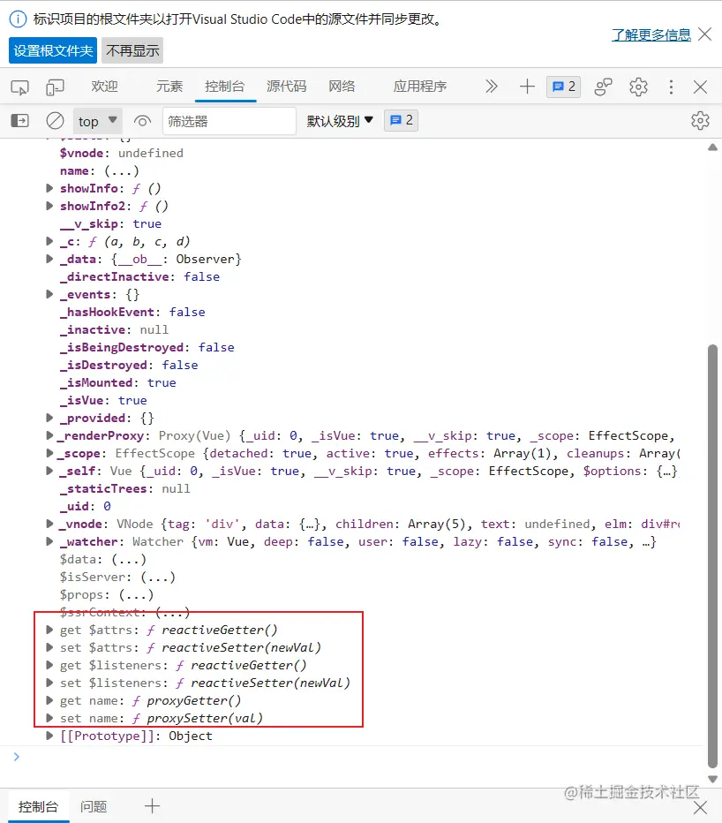This screenshot has height=823, width=722.
Task: Open the 问题 drawer tab
Action: [x=94, y=807]
